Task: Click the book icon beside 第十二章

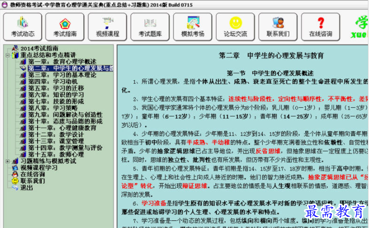Action: 23,134
